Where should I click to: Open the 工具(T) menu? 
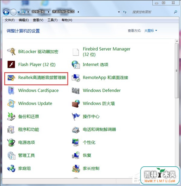tap(52, 20)
